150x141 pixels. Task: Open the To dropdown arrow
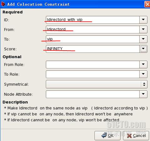click(x=143, y=39)
